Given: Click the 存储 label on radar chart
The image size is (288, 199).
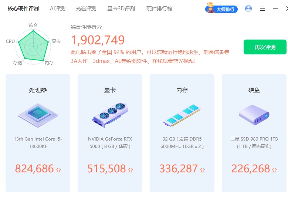Looking at the screenshot, I should [17, 63].
